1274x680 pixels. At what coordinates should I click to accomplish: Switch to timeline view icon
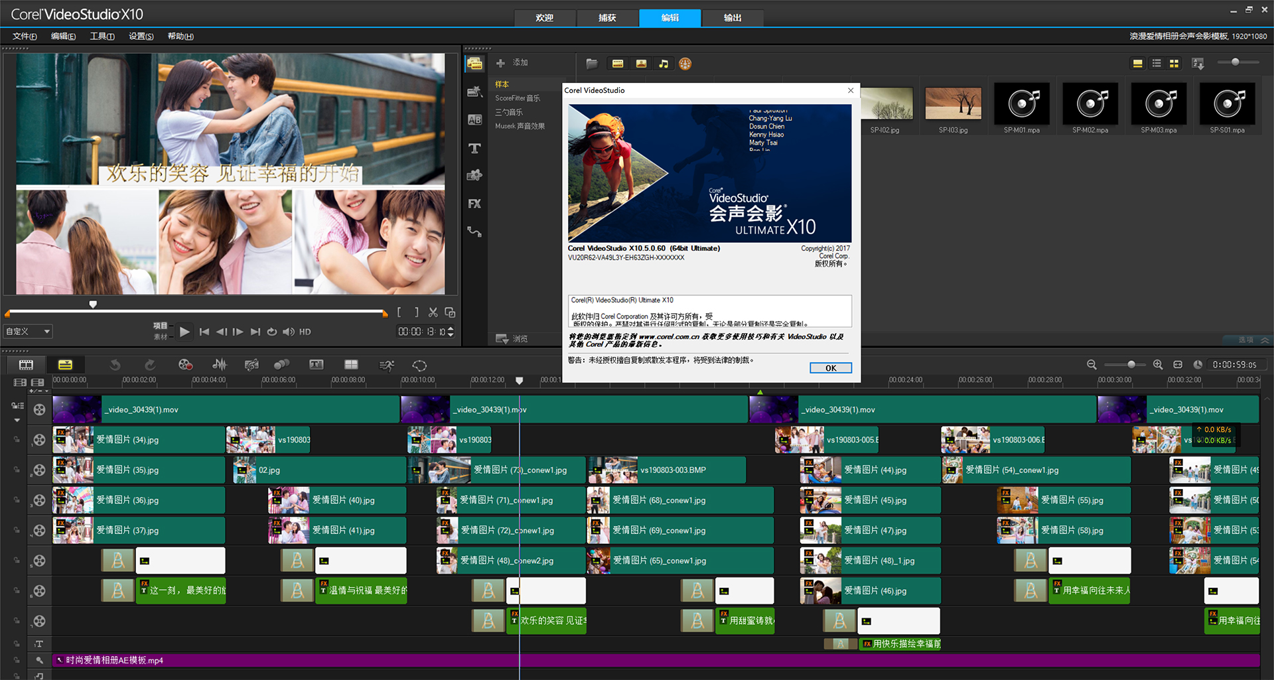pos(65,365)
